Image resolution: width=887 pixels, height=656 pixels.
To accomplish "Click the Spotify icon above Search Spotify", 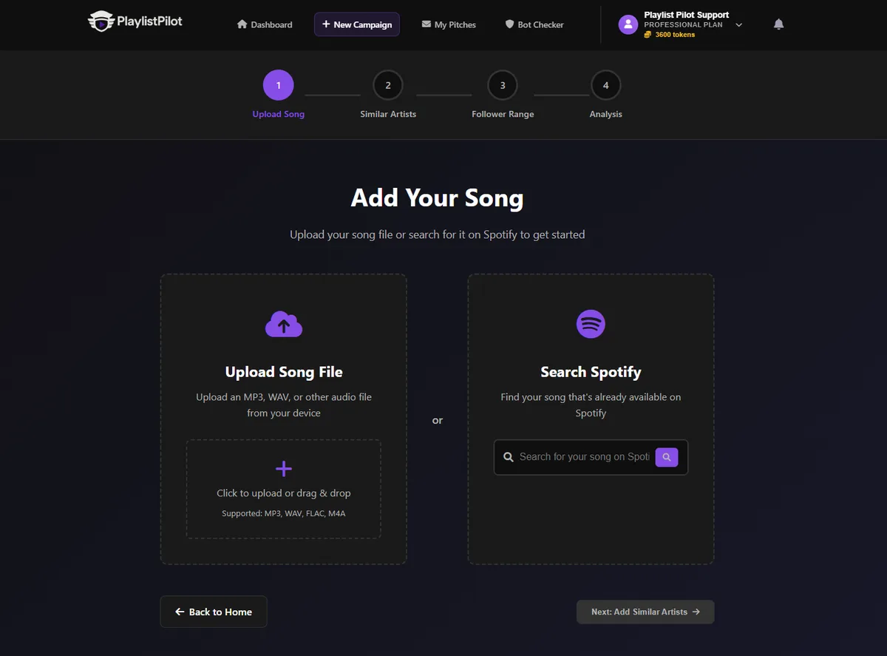I will coord(591,323).
